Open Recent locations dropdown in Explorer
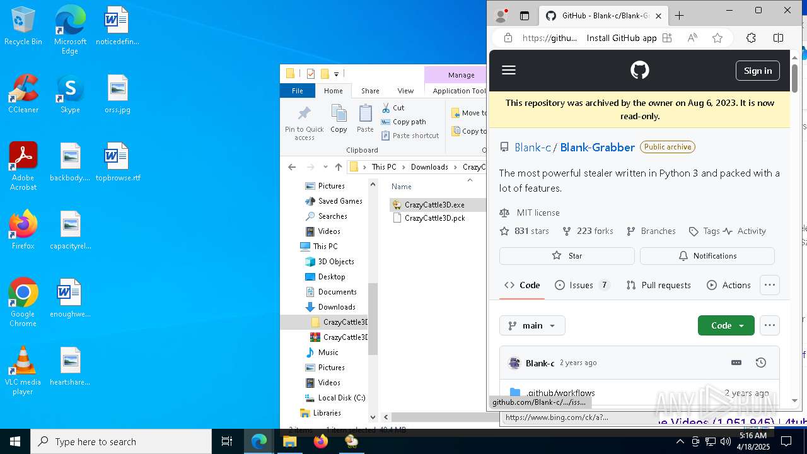The height and width of the screenshot is (454, 807). [x=325, y=167]
